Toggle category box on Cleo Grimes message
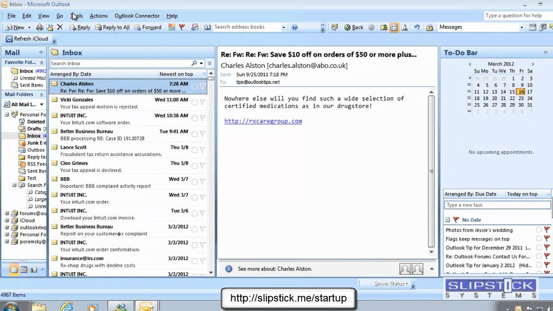 point(194,166)
